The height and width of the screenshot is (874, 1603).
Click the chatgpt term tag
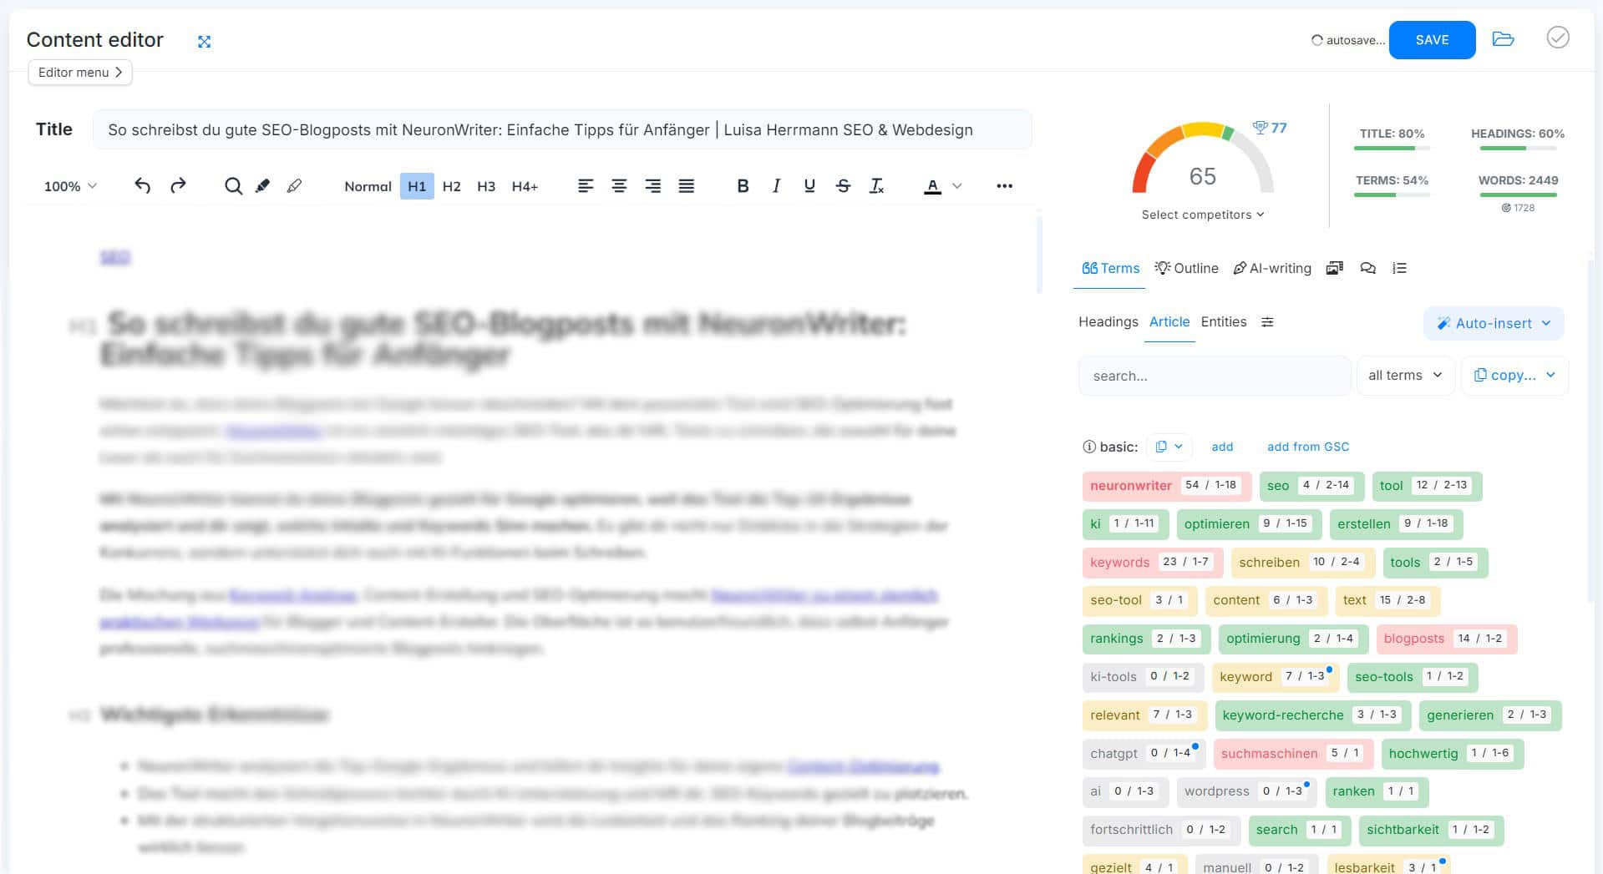tap(1143, 754)
